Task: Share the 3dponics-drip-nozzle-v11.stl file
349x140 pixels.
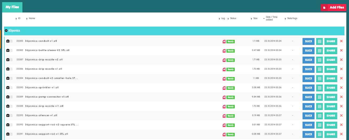Action: tap(331, 107)
